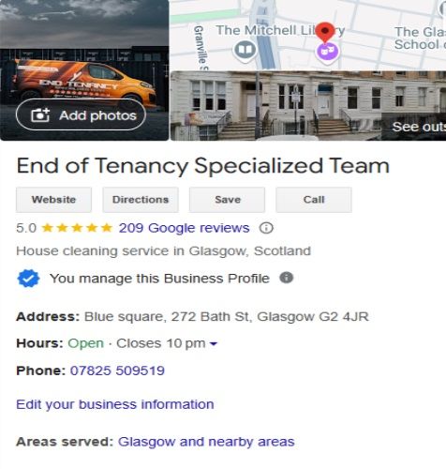The width and height of the screenshot is (446, 469).
Task: Click the red location pin on map
Action: pyautogui.click(x=325, y=32)
